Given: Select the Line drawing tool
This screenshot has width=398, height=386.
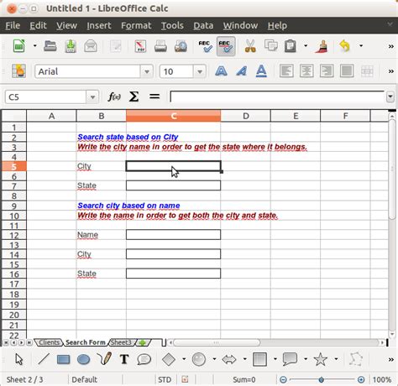Looking at the screenshot, I should coord(44,359).
